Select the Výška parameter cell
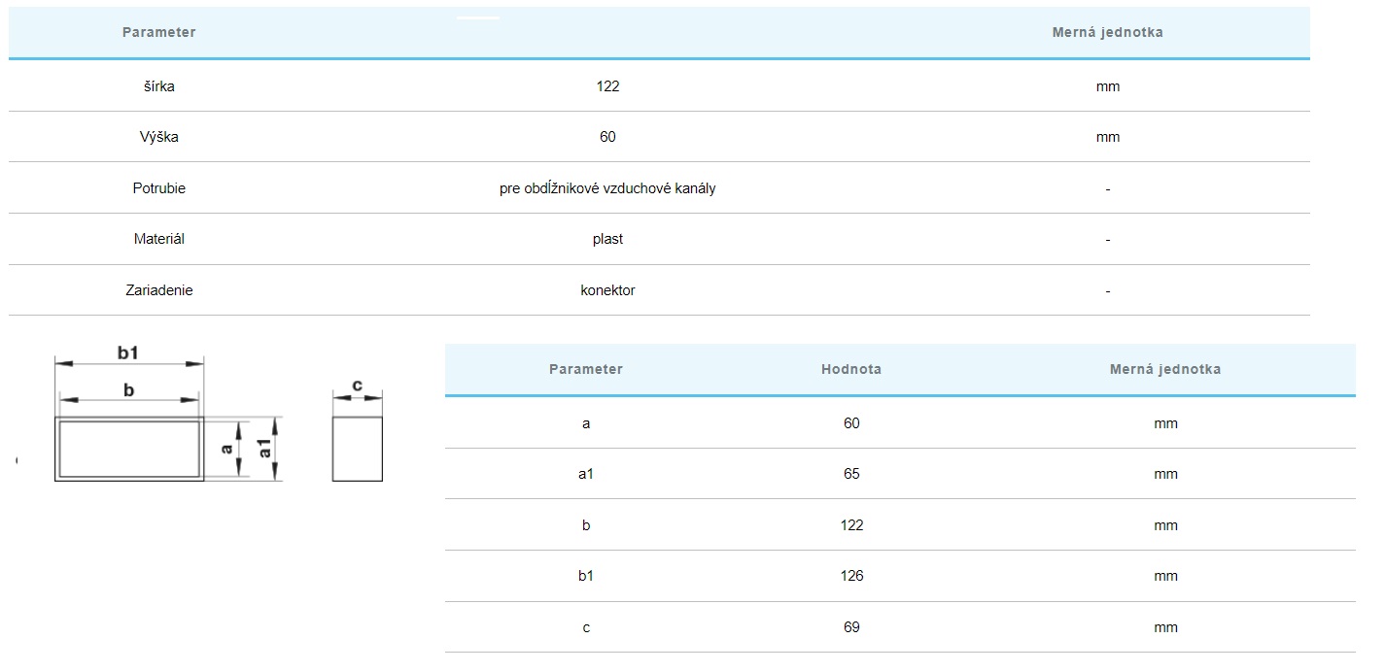Viewport: 1385px width, 672px height. 158,137
